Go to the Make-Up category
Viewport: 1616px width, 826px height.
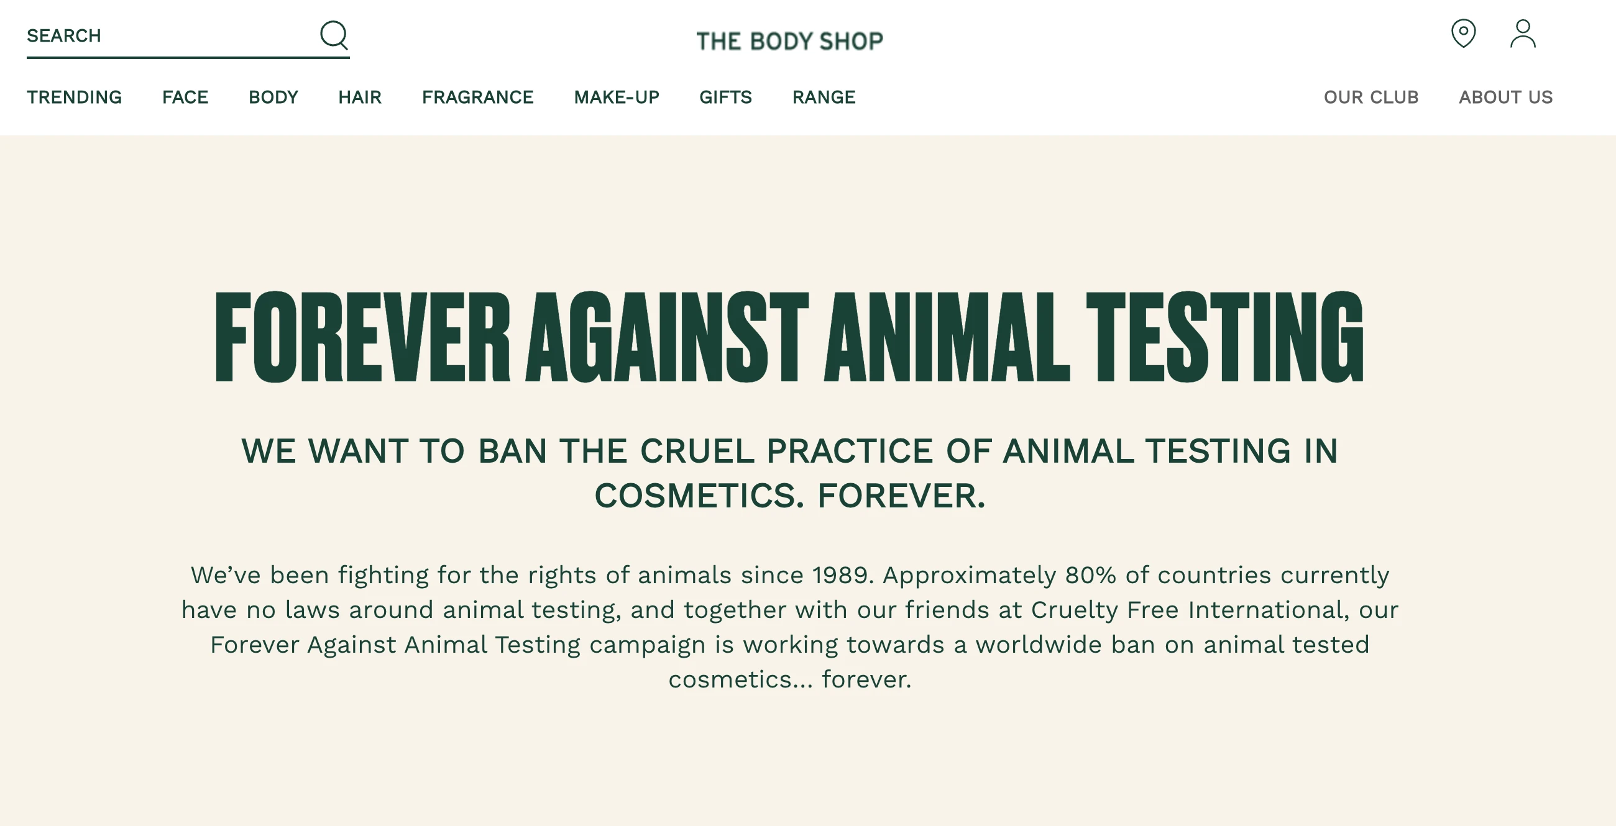coord(616,97)
